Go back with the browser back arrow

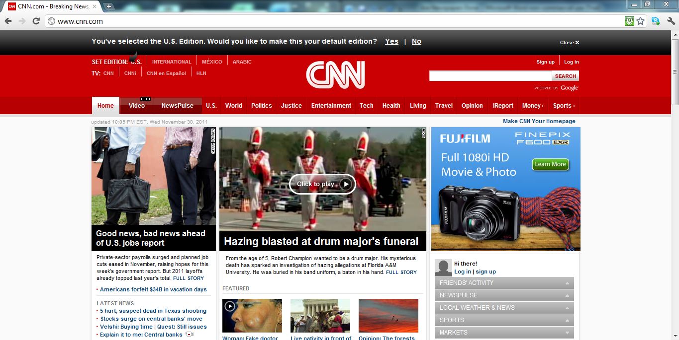pos(8,21)
